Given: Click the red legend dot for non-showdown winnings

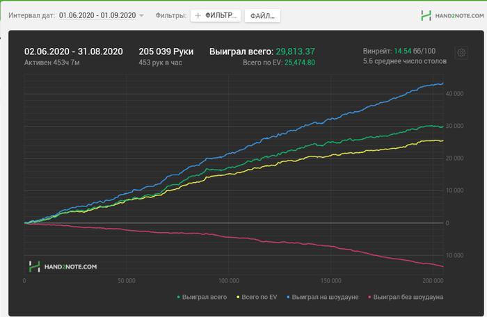Looking at the screenshot, I should click(x=369, y=297).
